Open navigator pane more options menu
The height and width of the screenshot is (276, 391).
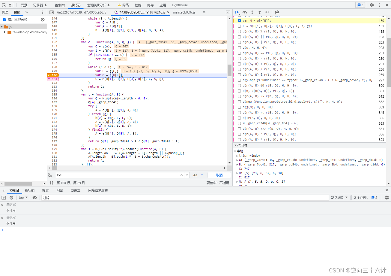point(43,12)
